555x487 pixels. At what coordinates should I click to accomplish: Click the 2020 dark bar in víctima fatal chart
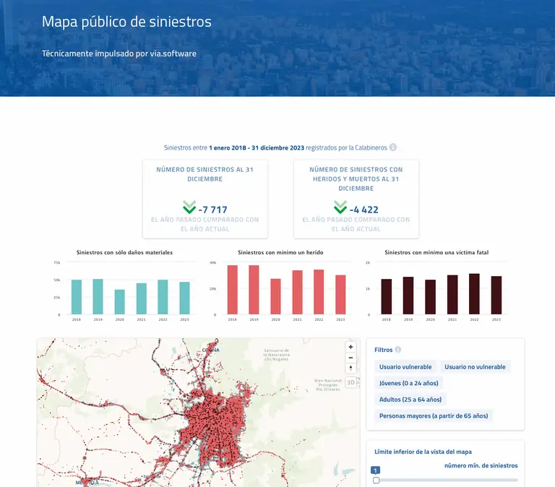pos(431,297)
